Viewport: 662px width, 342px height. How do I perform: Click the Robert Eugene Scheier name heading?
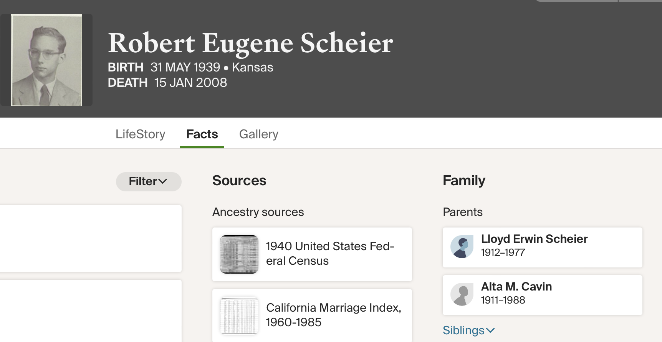250,43
